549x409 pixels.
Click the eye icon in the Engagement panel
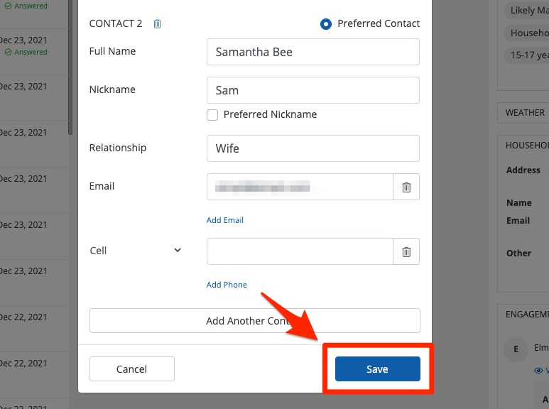(538, 371)
